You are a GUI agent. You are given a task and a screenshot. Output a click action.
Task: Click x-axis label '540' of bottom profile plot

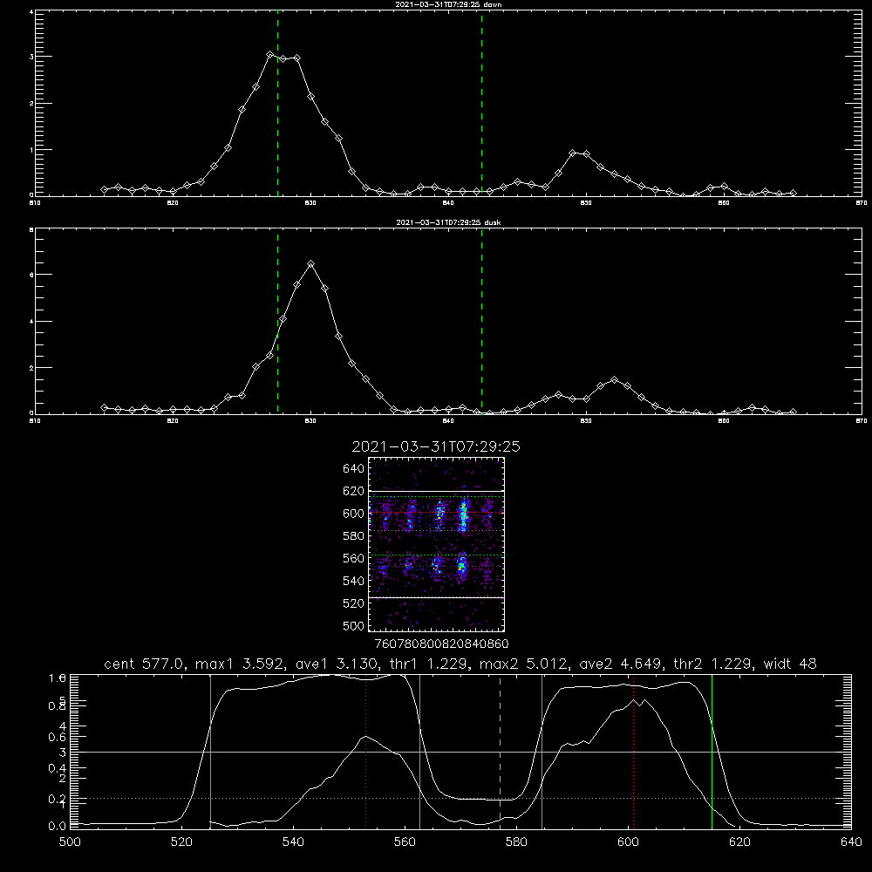[293, 842]
